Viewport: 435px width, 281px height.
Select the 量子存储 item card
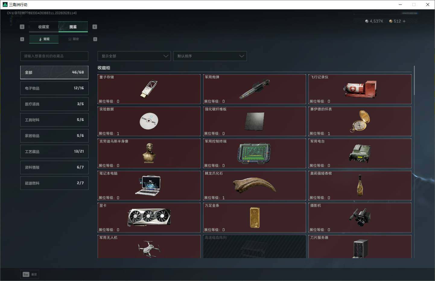point(149,89)
